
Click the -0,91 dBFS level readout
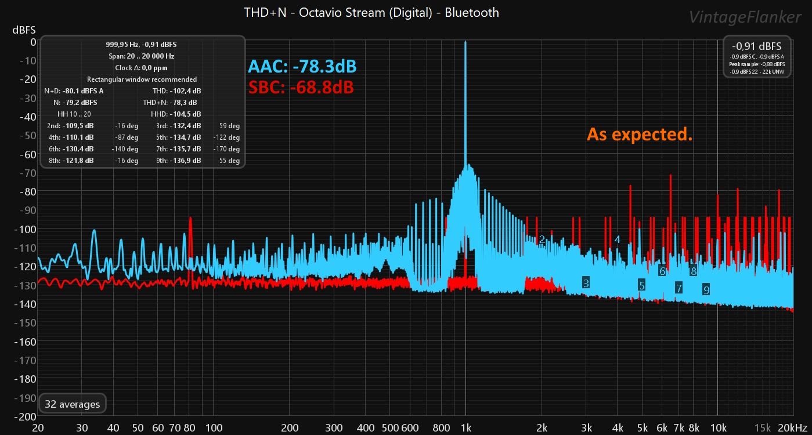[x=757, y=46]
